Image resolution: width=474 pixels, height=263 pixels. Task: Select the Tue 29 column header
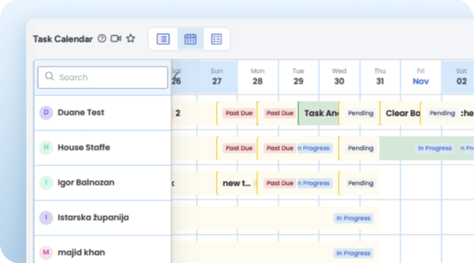(x=298, y=77)
